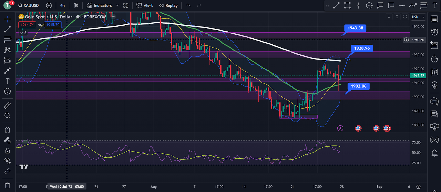Open the emoji icons tool
Image resolution: width=441 pixels, height=192 pixels.
pyautogui.click(x=7, y=91)
